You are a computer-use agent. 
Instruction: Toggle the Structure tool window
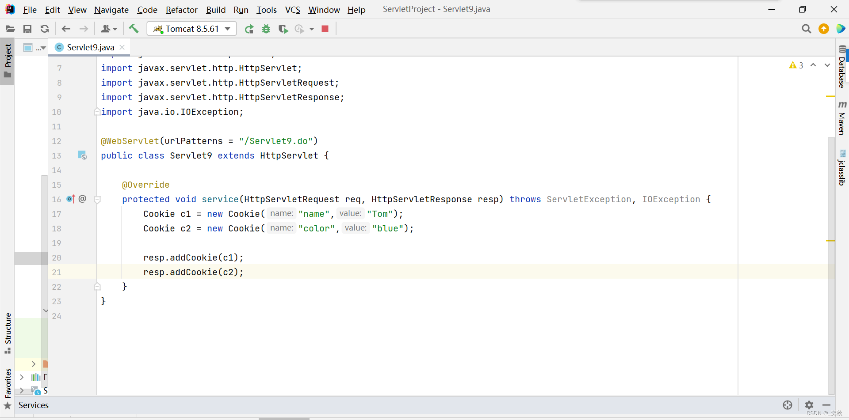8,333
